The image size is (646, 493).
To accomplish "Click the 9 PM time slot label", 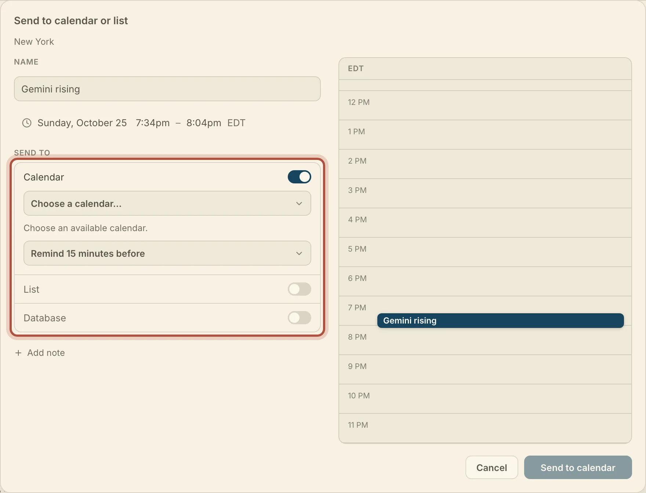I will point(357,366).
